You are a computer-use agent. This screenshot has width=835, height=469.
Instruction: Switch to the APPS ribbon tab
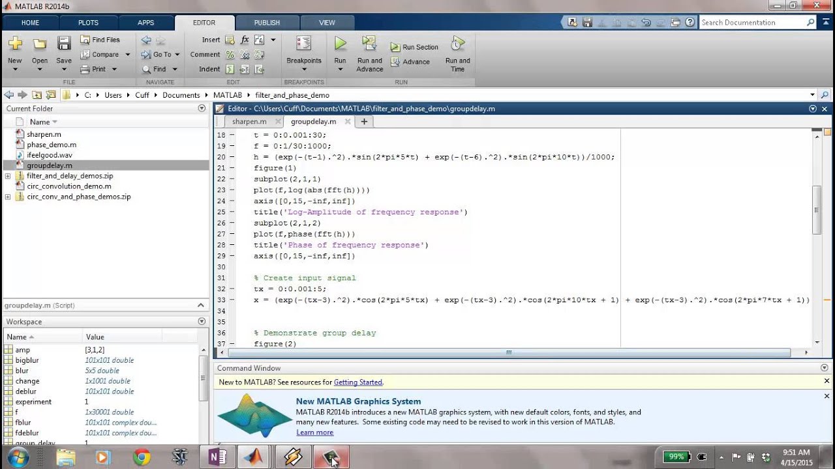click(x=146, y=23)
